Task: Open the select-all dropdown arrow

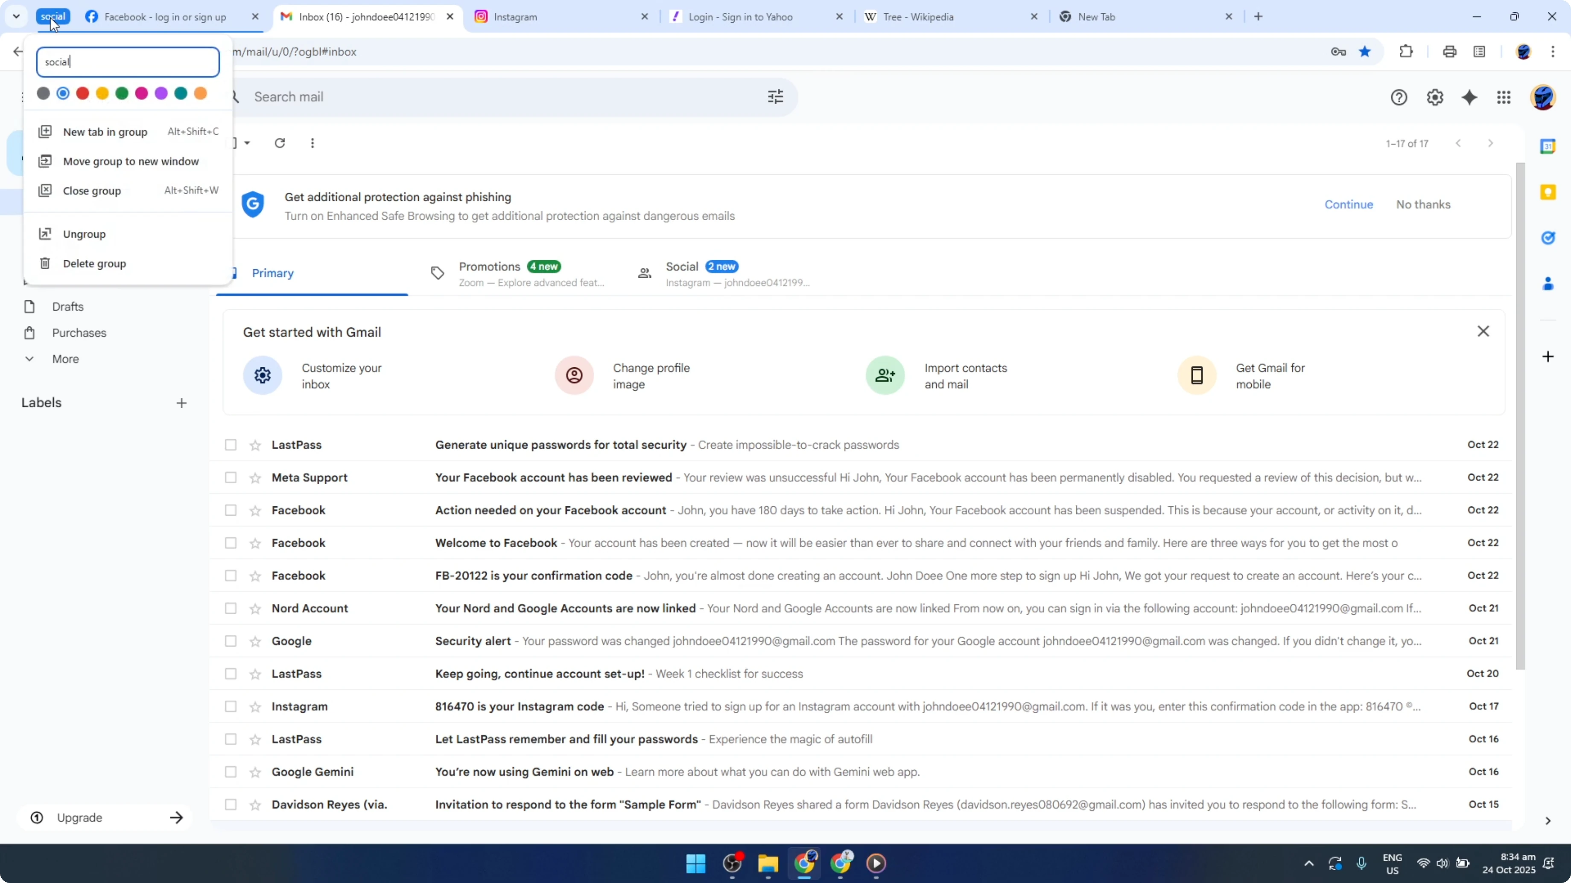Action: pyautogui.click(x=247, y=142)
